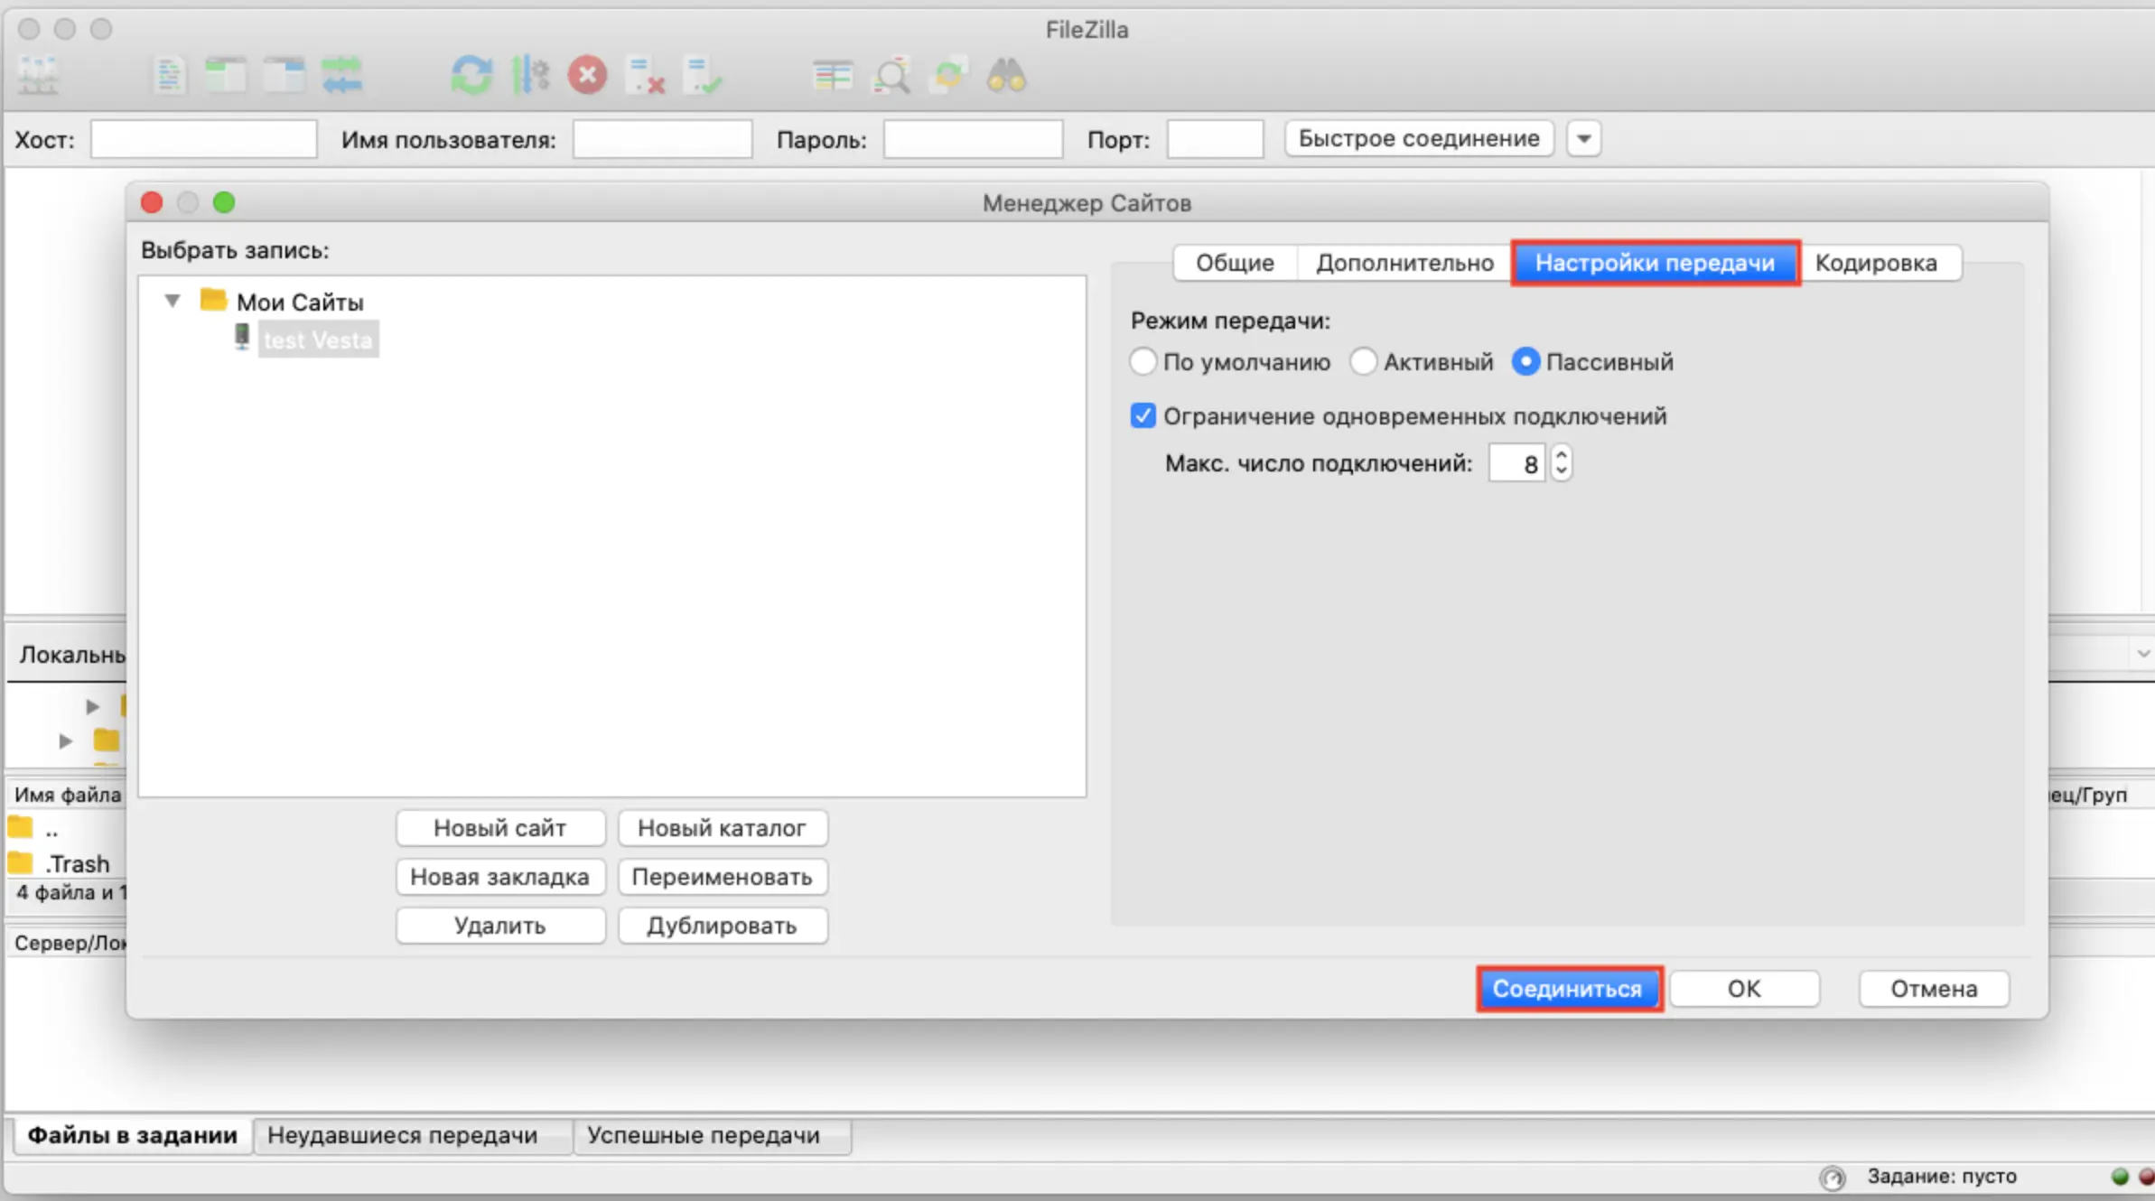The height and width of the screenshot is (1201, 2155).
Task: Click the red cancel operation icon
Action: [x=587, y=75]
